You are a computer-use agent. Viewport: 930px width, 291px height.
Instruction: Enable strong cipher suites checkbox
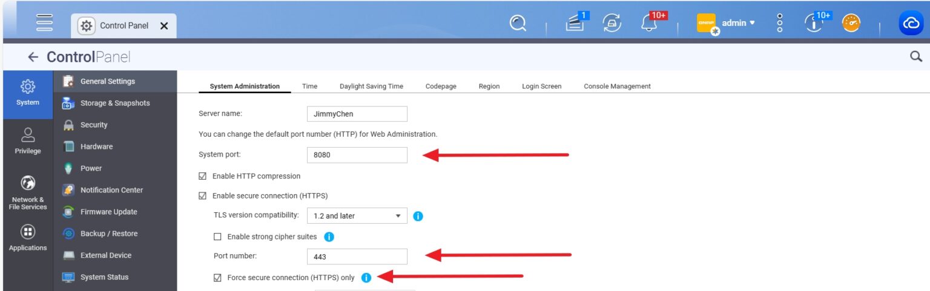pos(218,237)
